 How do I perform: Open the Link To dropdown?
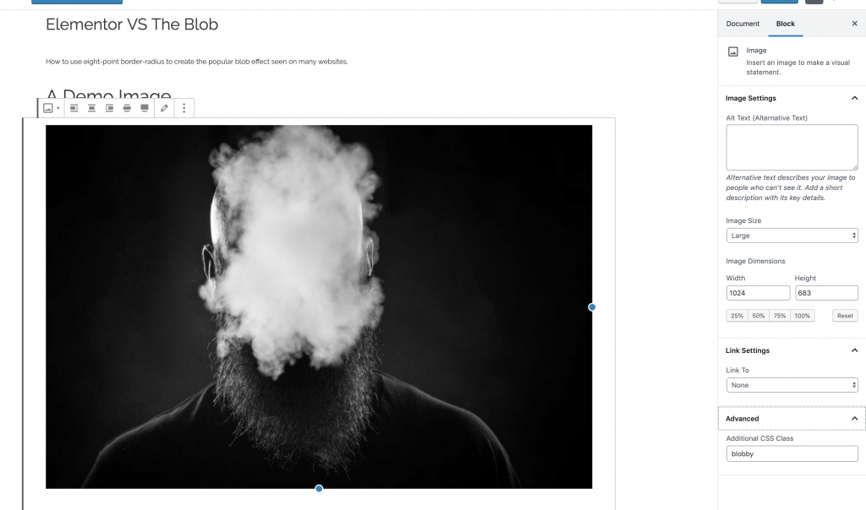tap(792, 385)
